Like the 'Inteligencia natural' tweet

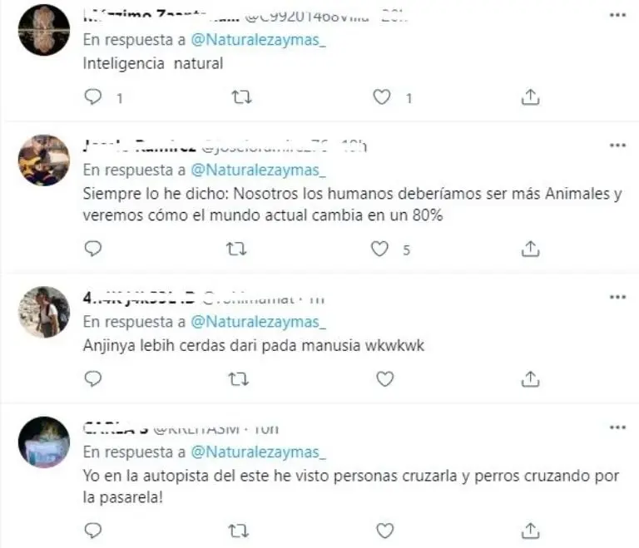point(382,97)
